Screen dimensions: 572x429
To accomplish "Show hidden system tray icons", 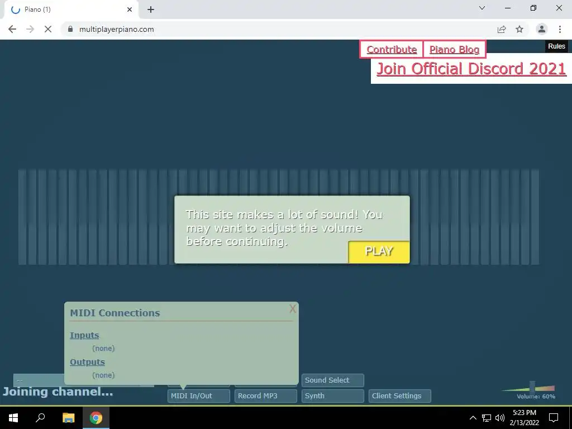I will pyautogui.click(x=473, y=418).
